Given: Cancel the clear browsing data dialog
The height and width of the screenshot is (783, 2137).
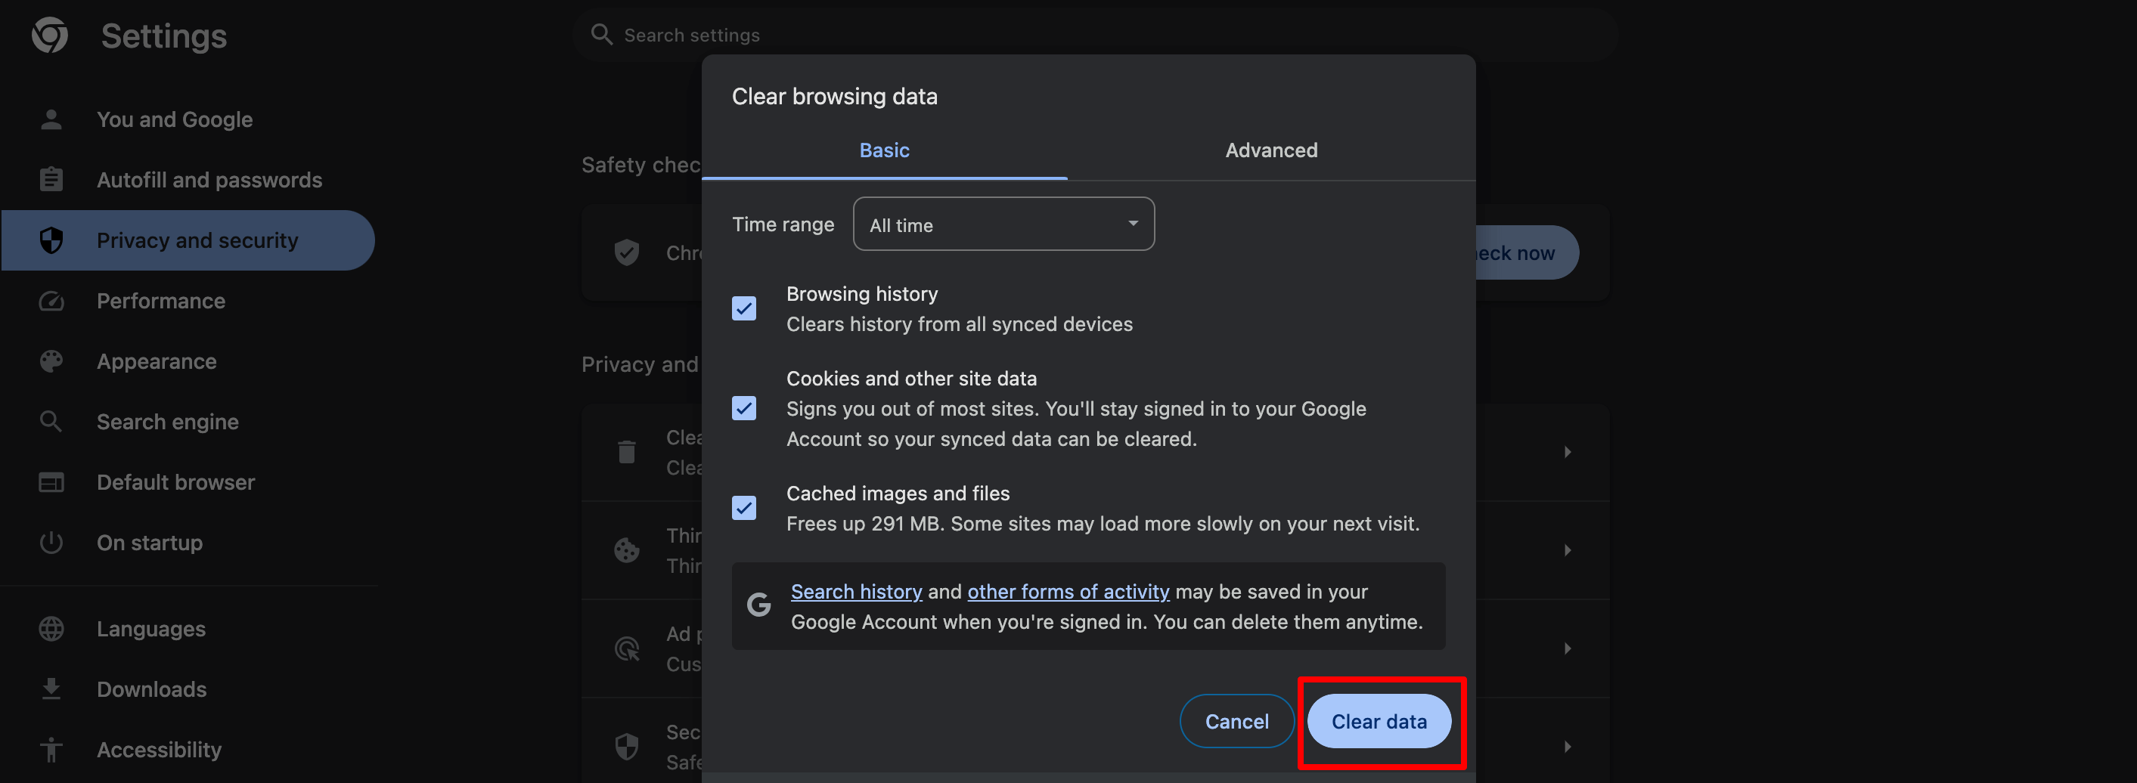Looking at the screenshot, I should 1236,722.
